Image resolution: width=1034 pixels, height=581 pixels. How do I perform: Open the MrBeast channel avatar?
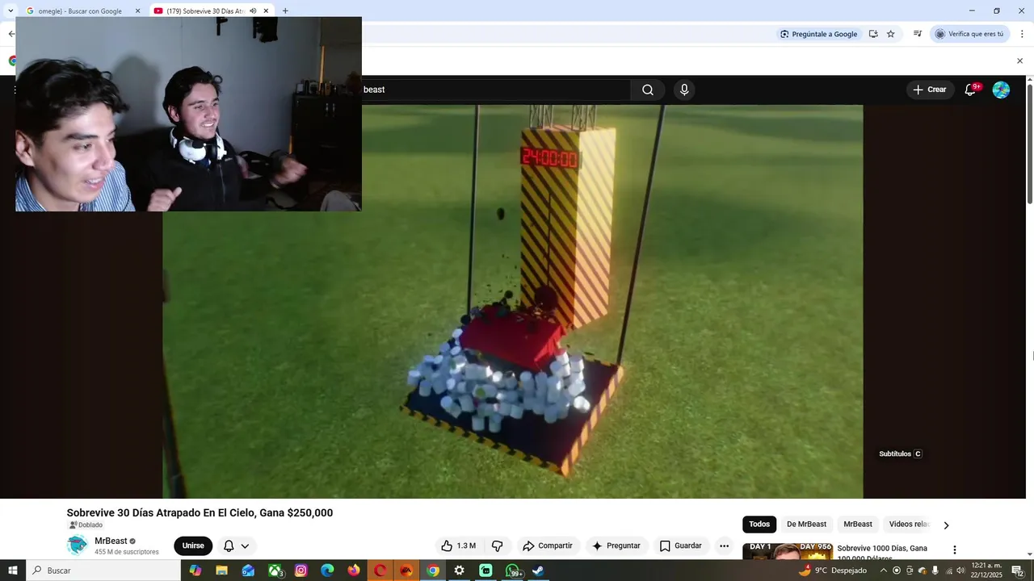pyautogui.click(x=77, y=545)
